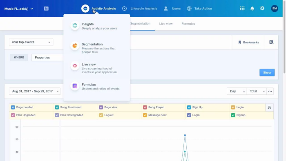The width and height of the screenshot is (286, 161).
Task: Open Bookmarks
Action: [x=248, y=42]
